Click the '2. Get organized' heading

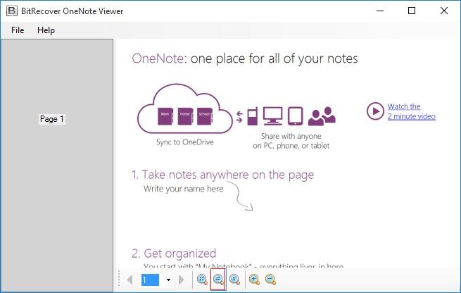pos(174,254)
